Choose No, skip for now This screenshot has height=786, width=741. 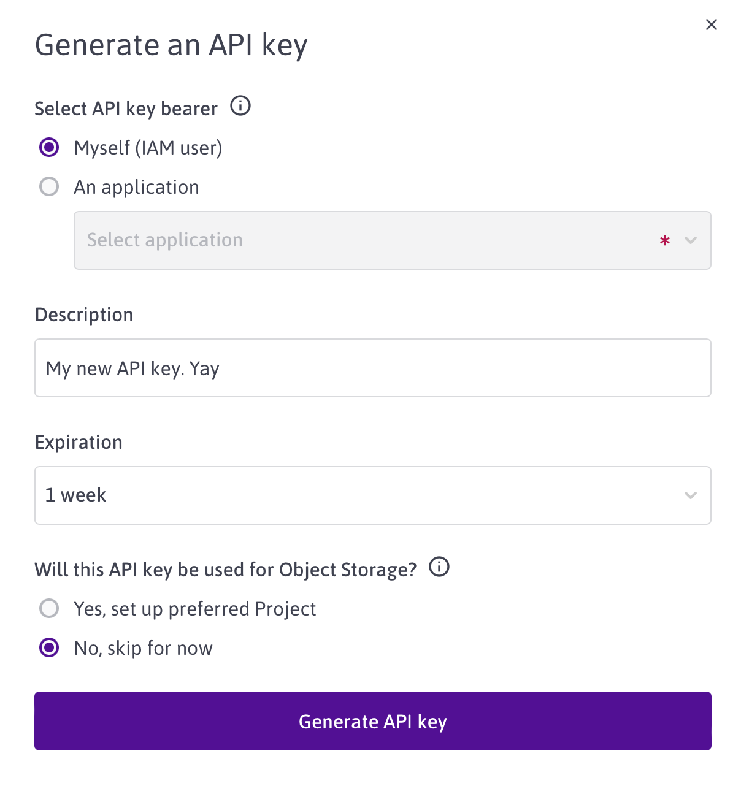coord(48,647)
